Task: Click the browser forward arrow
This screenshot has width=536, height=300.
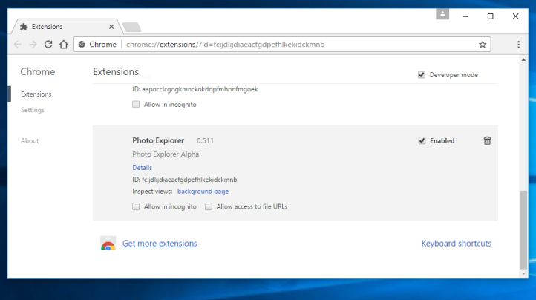Action: [x=33, y=44]
